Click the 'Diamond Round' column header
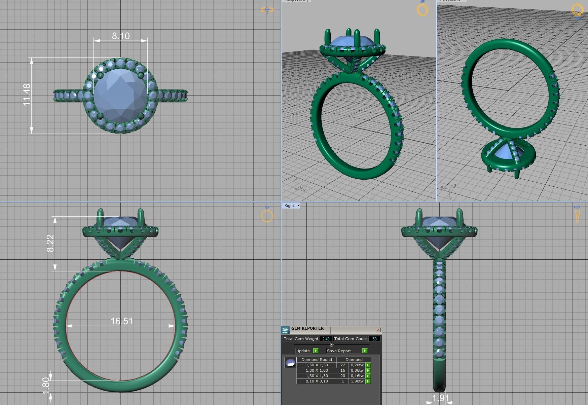 (317, 360)
